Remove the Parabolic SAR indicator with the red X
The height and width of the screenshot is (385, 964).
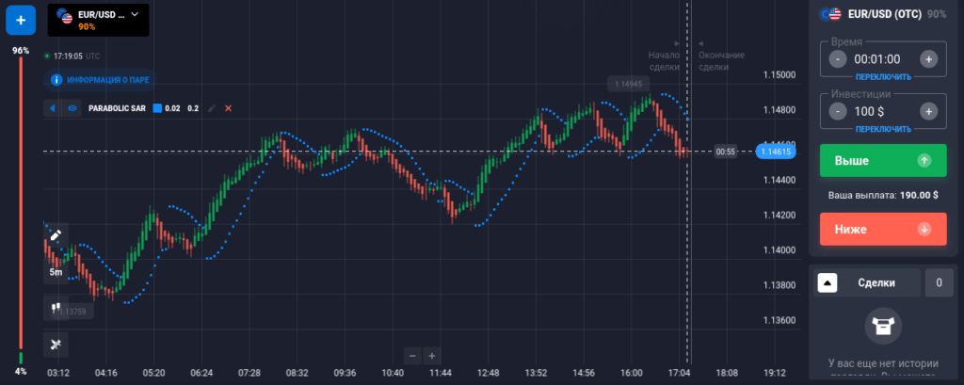tap(228, 108)
